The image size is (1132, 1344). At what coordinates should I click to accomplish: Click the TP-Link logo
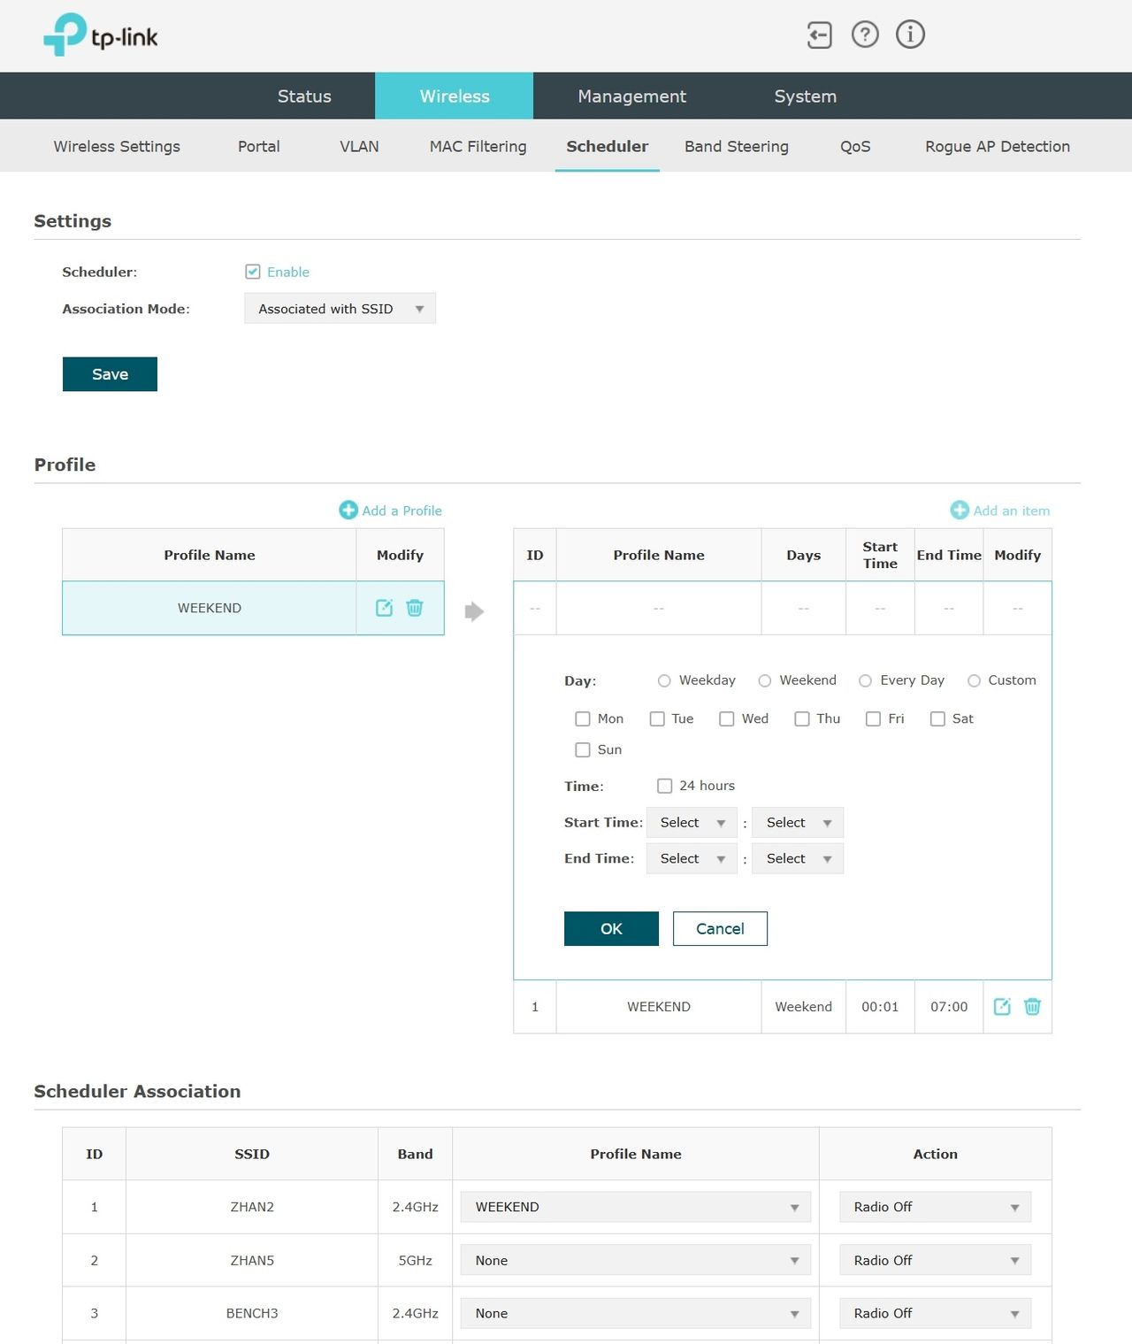click(x=101, y=35)
